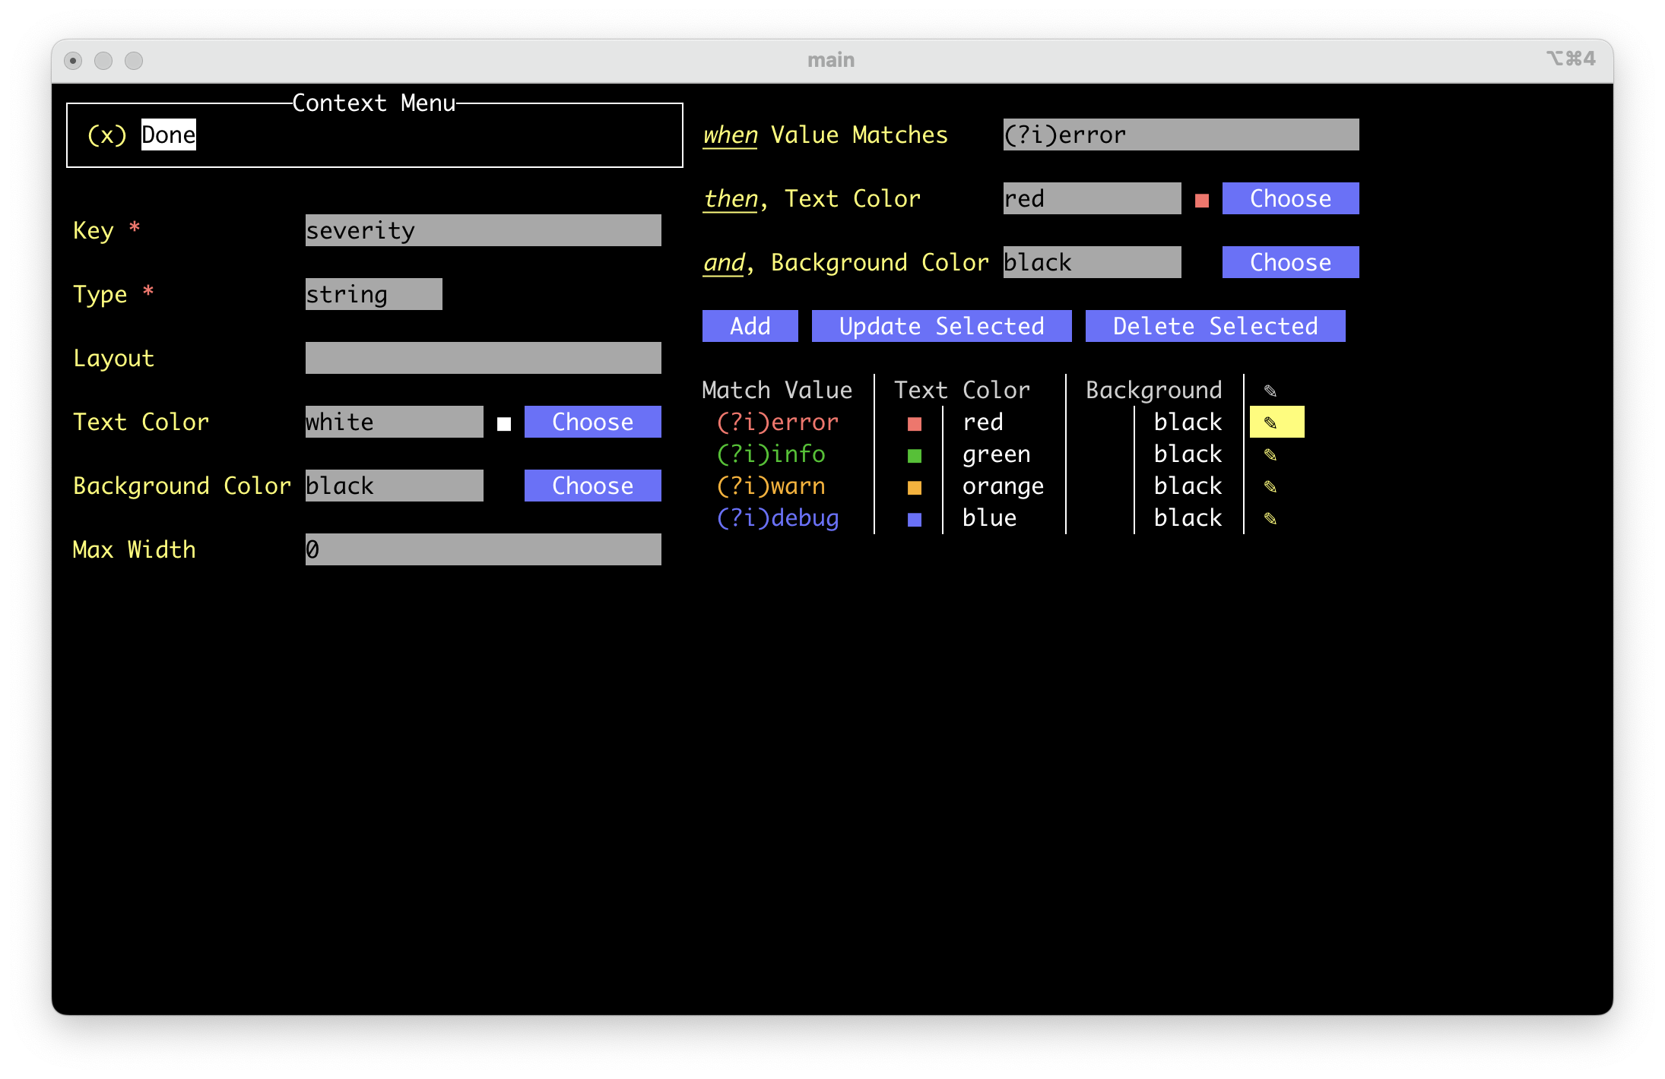Screen dimensions: 1665x1079
Task: Click the white swatch next to white field
Action: [504, 423]
